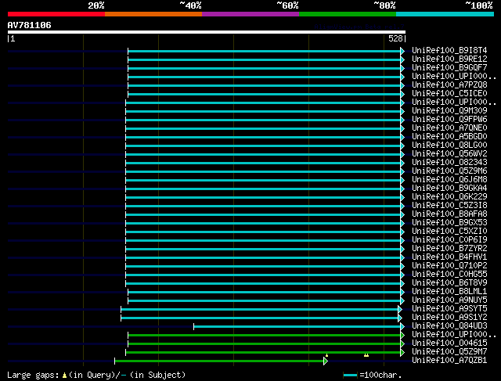Click the cyan alignment bar for UniRef100_B9I8T4

click(x=265, y=51)
